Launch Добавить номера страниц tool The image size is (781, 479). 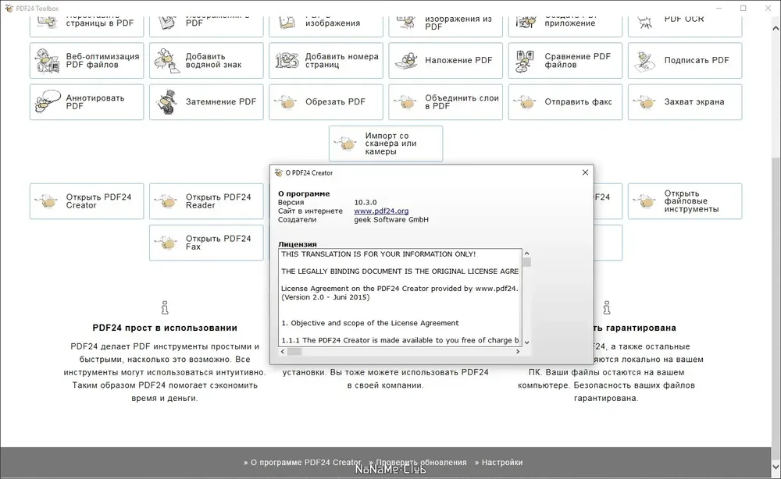click(326, 61)
